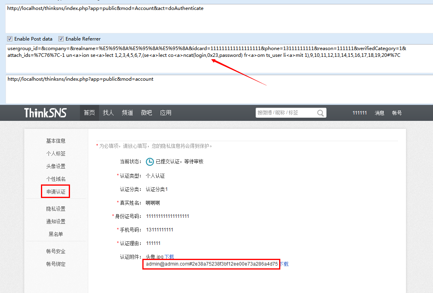Click the ID number 111111111111111111

point(168,216)
